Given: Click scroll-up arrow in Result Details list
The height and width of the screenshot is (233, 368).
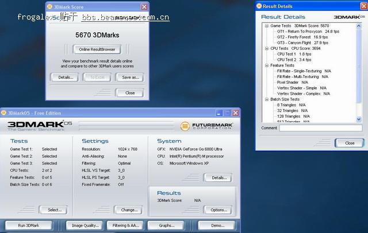Looking at the screenshot, I should coord(359,26).
